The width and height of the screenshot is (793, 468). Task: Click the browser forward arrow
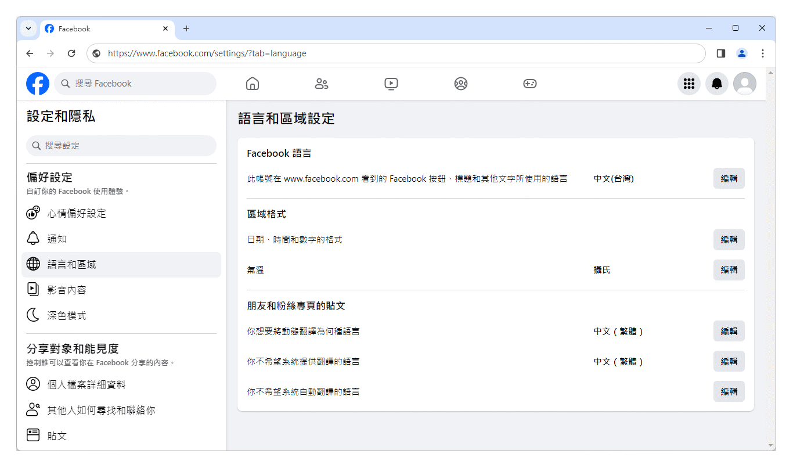[x=51, y=53]
